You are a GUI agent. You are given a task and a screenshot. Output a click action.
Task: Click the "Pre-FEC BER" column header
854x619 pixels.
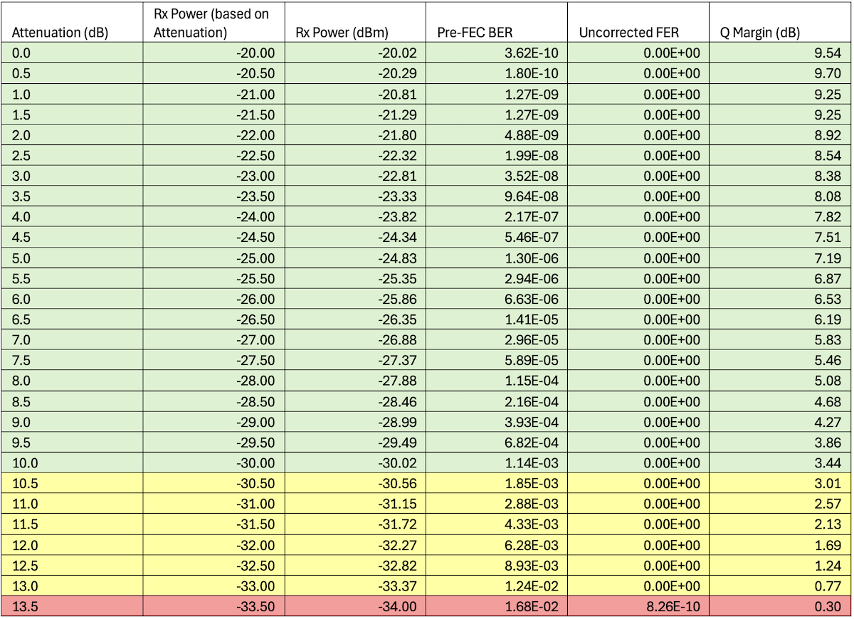[497, 23]
